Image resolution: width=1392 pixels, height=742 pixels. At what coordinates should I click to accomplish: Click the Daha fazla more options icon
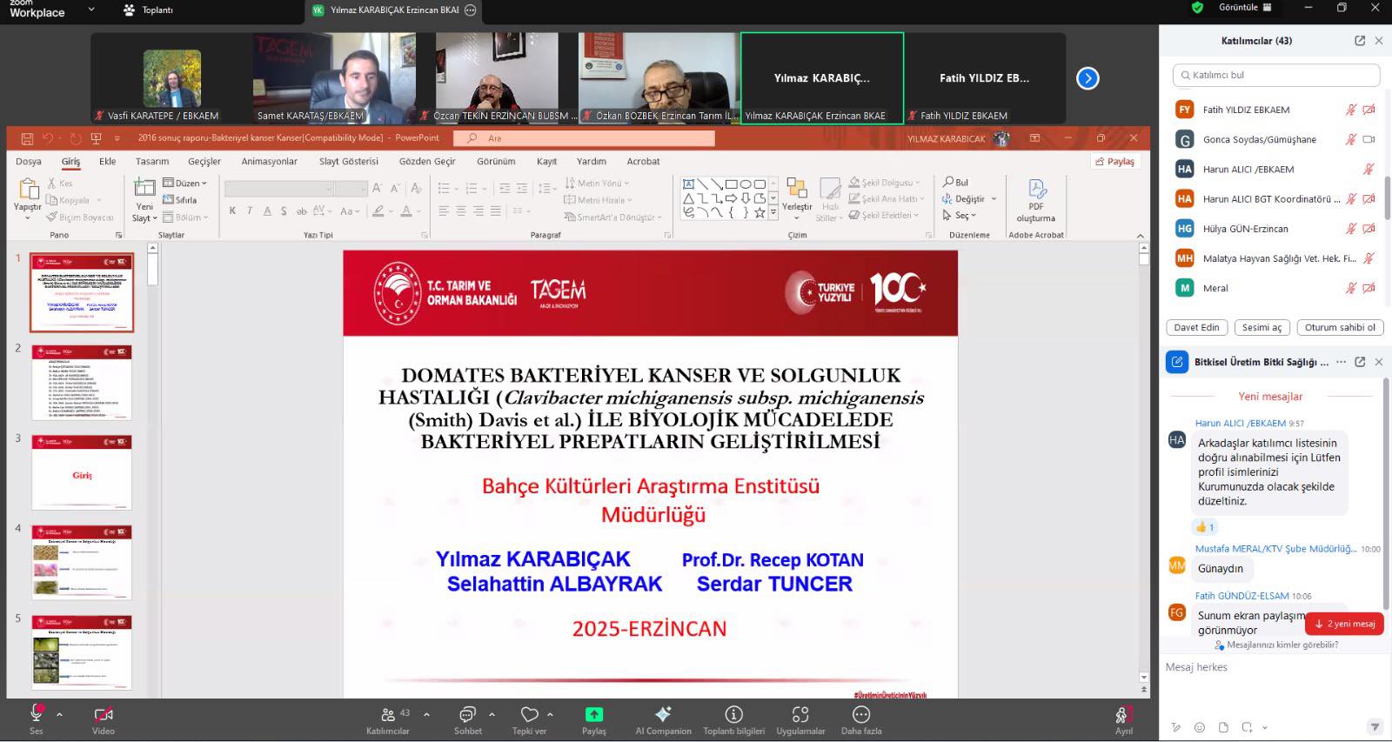tap(860, 715)
